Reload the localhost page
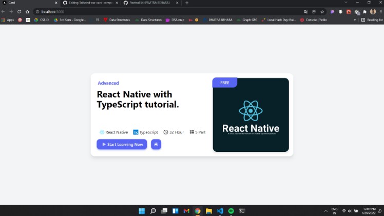384x216 pixels. pyautogui.click(x=19, y=11)
